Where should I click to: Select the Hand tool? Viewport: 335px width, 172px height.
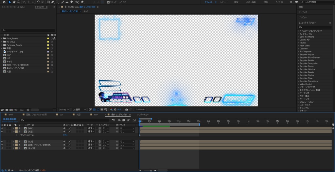point(14,2)
